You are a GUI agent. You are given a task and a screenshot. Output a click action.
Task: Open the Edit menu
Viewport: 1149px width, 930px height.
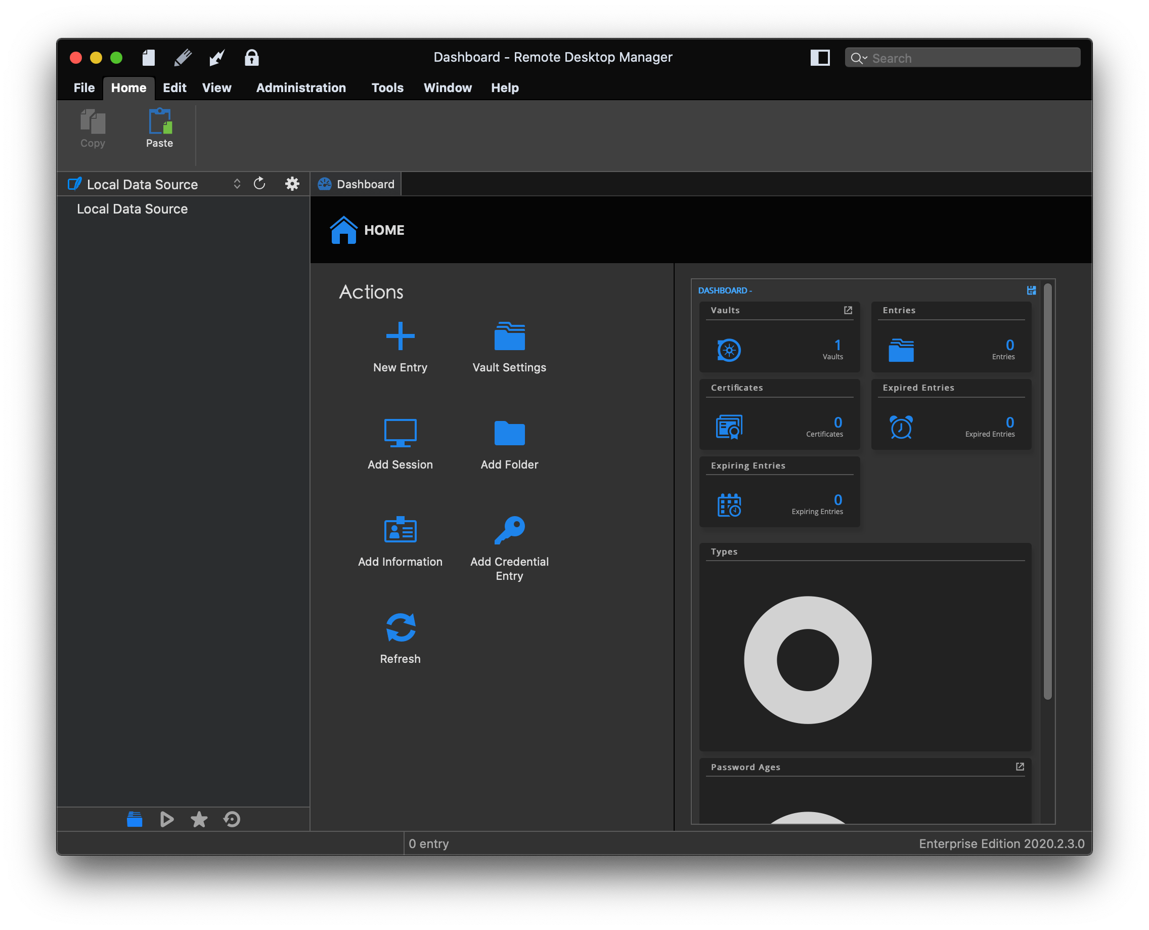coord(174,88)
